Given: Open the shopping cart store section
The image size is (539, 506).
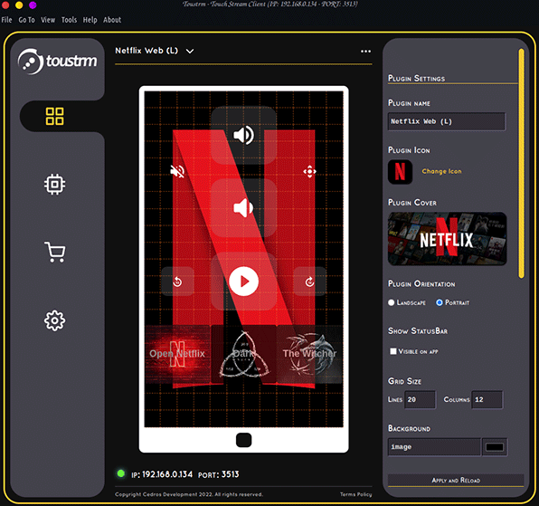Looking at the screenshot, I should (54, 252).
